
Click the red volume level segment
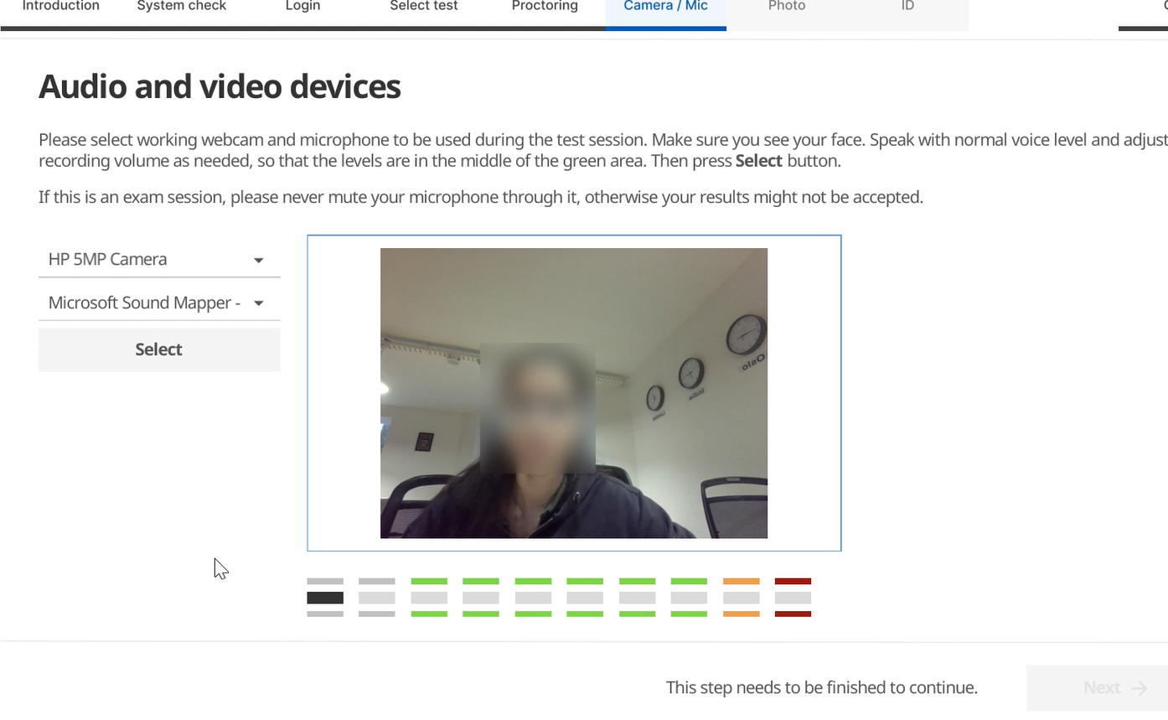[x=793, y=598]
